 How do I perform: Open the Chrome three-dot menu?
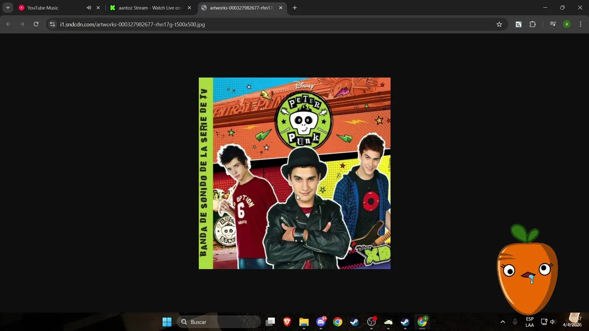pyautogui.click(x=581, y=24)
